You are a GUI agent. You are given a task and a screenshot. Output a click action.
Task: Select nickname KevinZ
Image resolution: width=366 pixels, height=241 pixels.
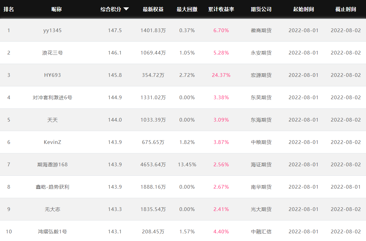[52, 142]
